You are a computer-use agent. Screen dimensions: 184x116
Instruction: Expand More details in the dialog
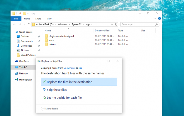49,109
